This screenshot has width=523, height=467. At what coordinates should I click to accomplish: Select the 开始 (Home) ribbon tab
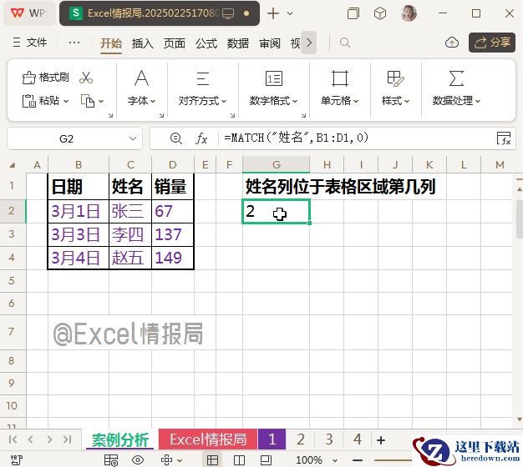[111, 43]
